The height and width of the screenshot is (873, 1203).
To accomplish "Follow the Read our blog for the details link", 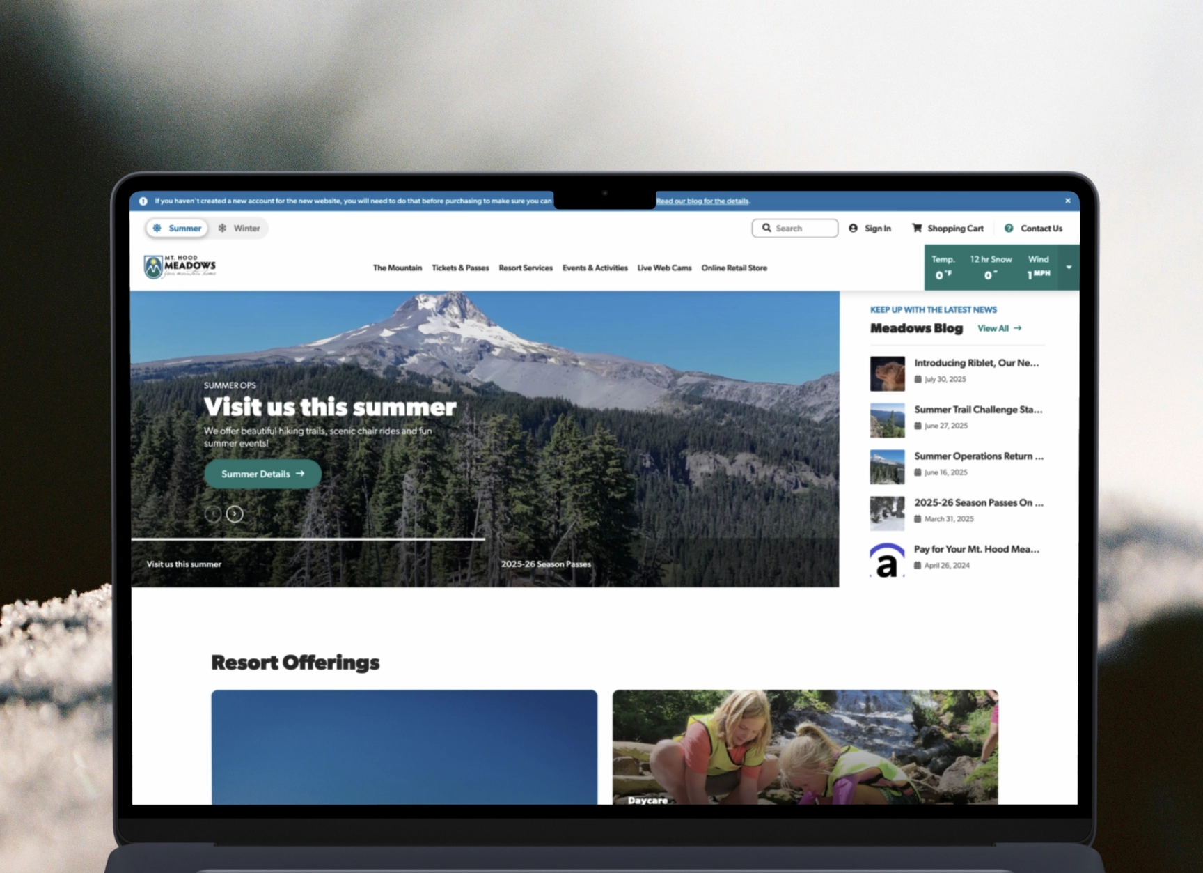I will [x=702, y=201].
